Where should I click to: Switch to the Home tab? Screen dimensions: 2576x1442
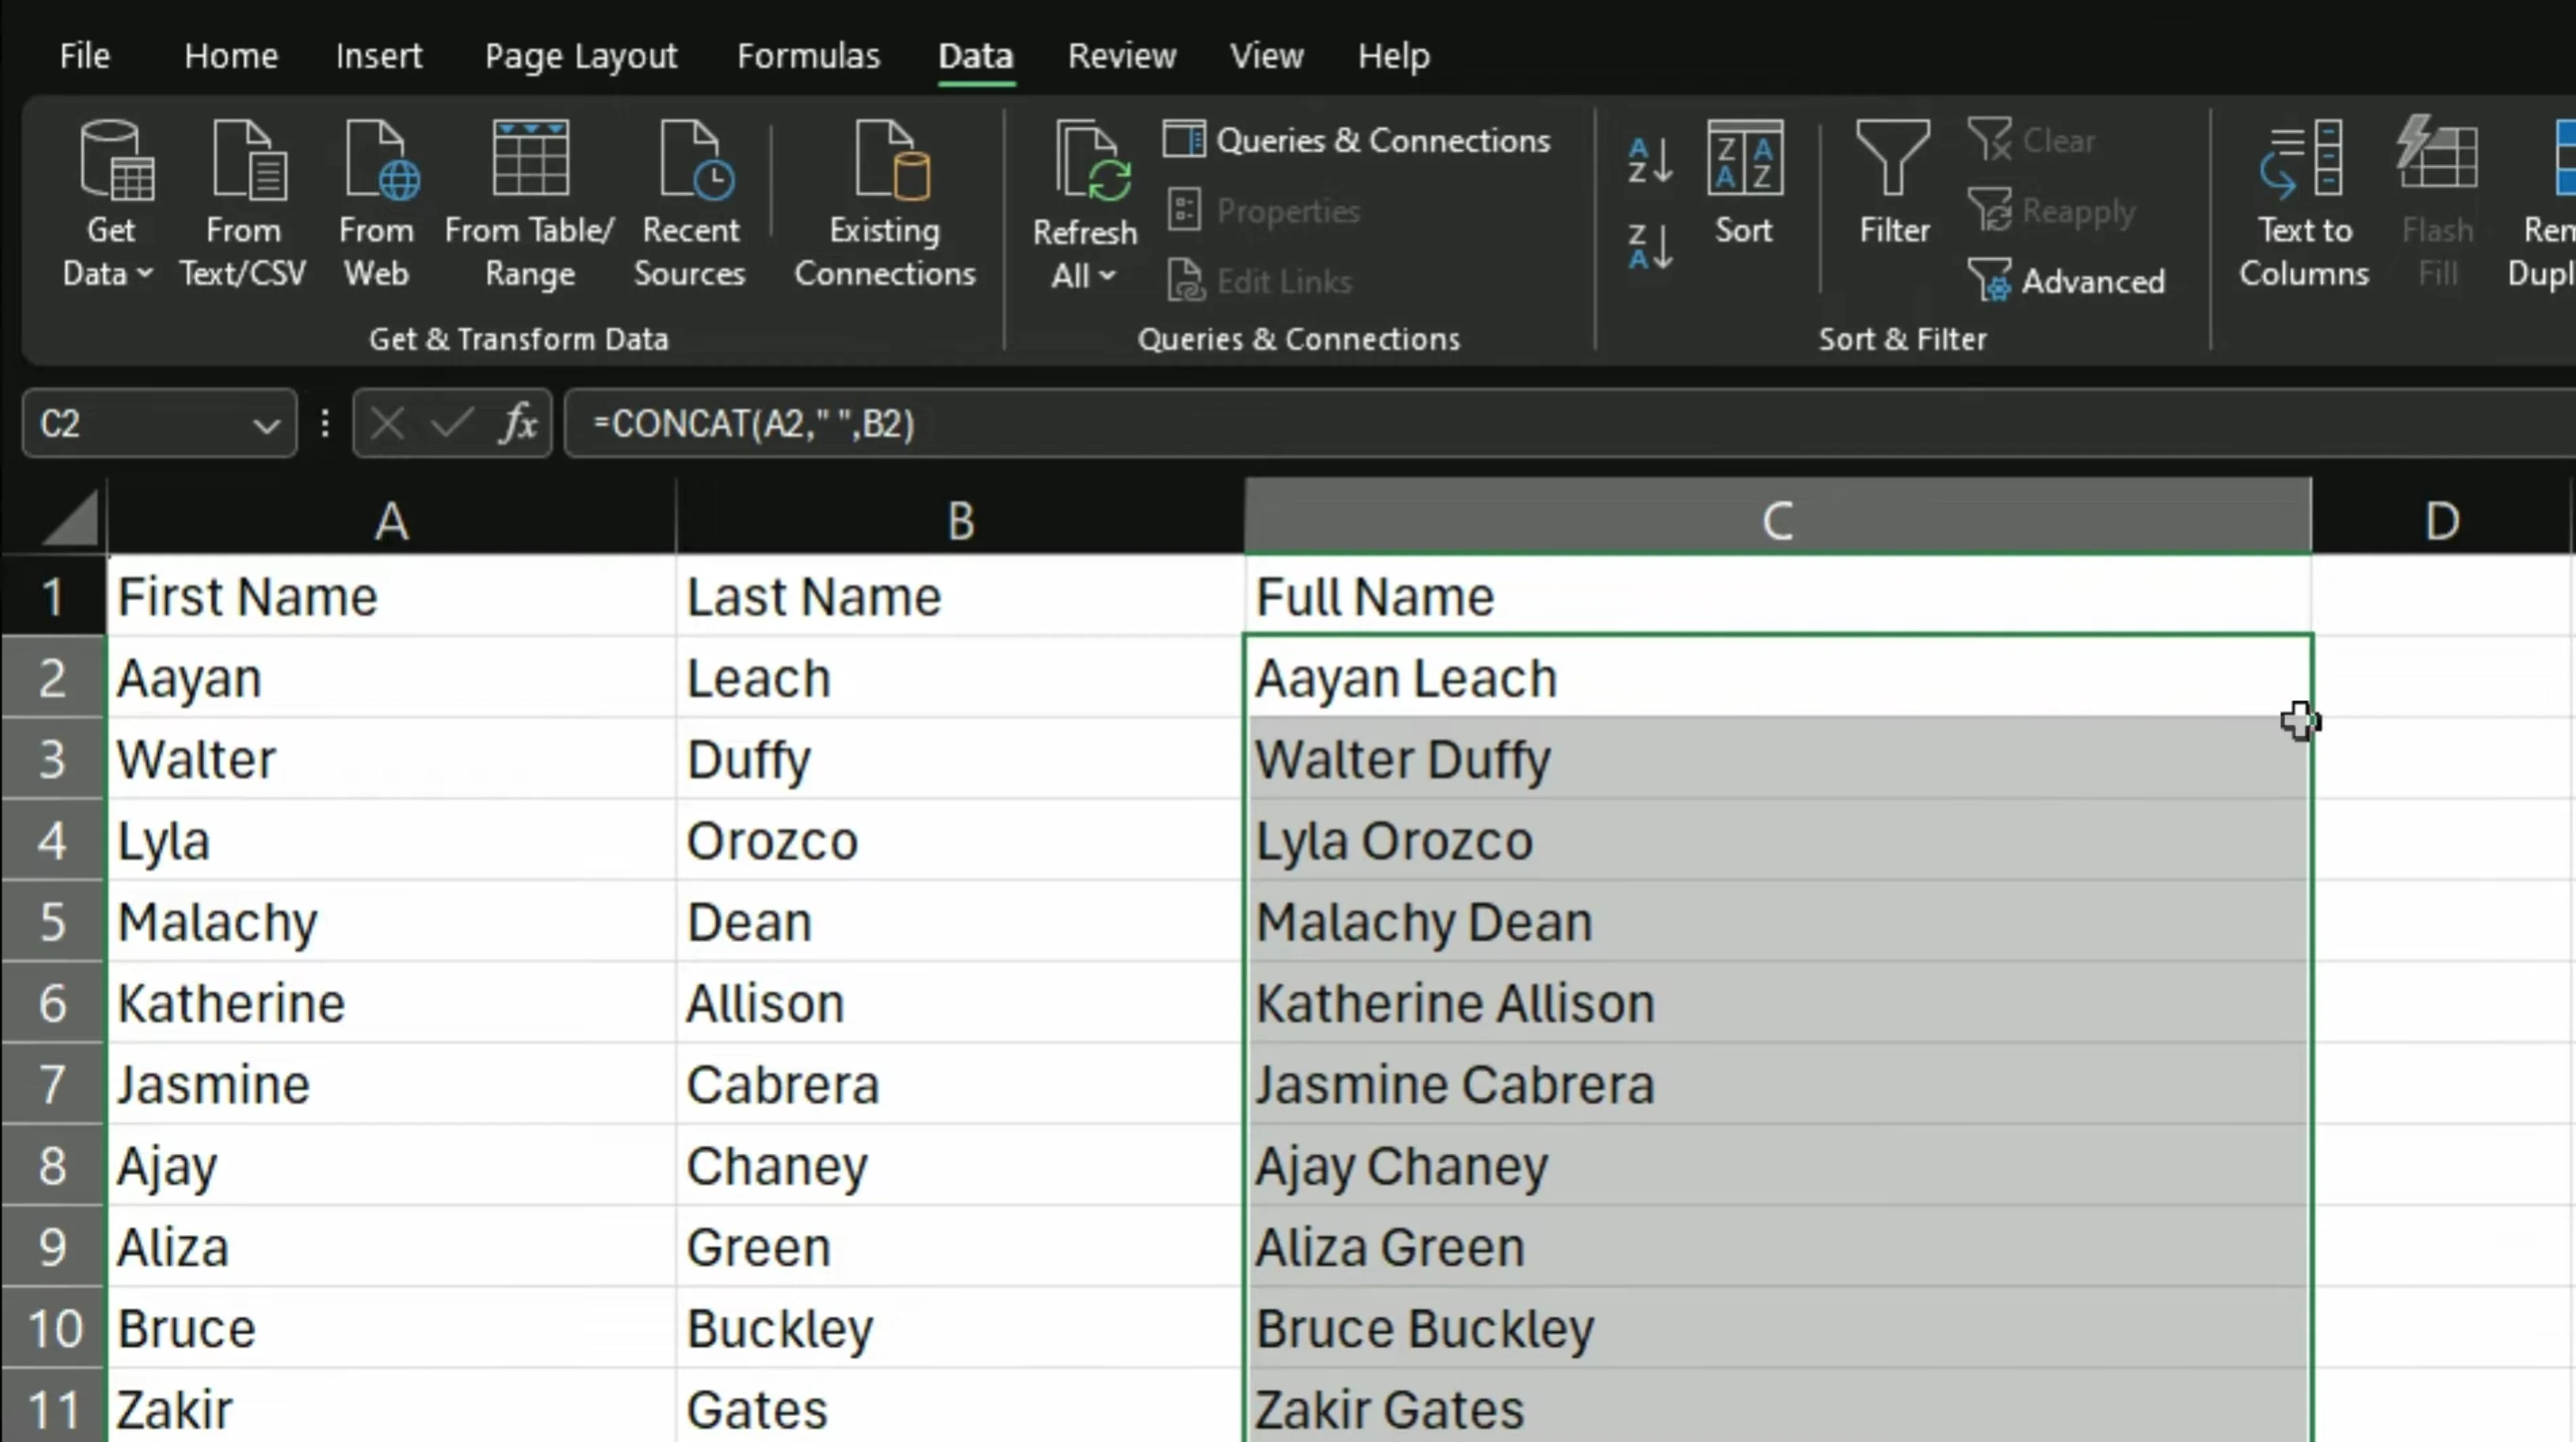click(231, 56)
